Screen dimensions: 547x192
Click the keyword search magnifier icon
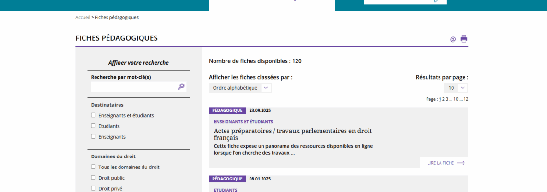(x=181, y=87)
